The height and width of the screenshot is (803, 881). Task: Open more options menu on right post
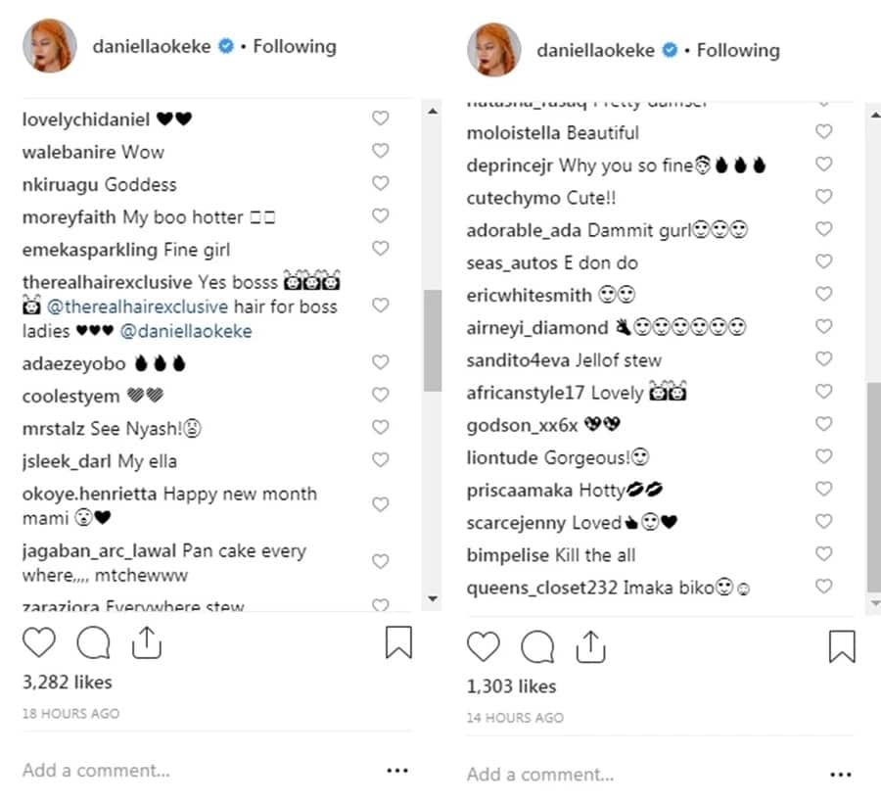[x=840, y=775]
